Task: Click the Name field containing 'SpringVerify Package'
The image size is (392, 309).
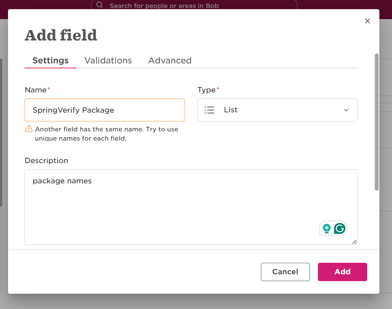Action: (105, 110)
